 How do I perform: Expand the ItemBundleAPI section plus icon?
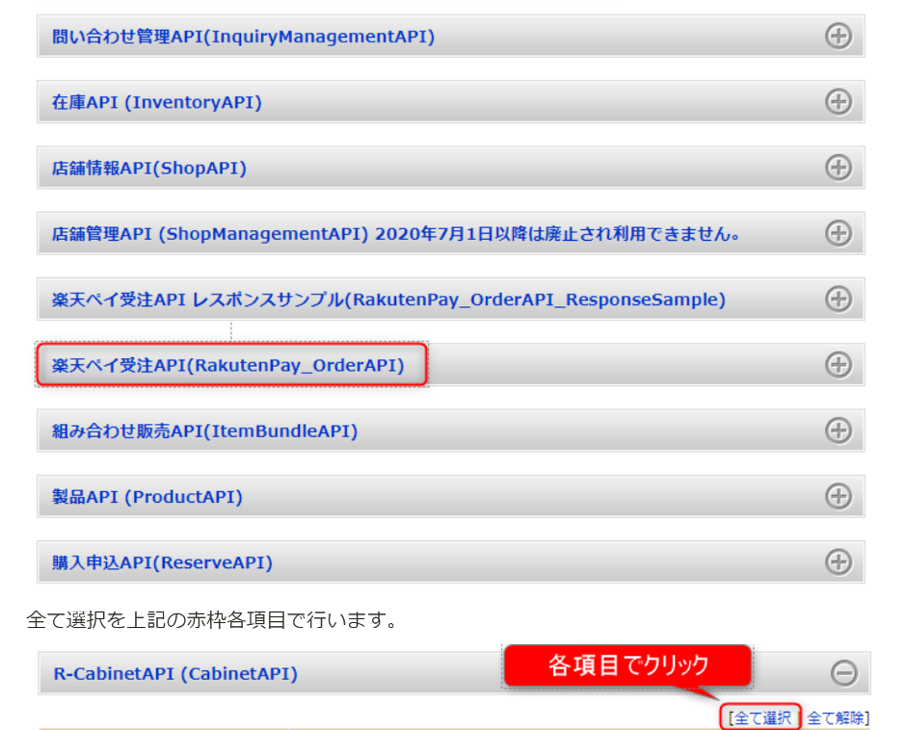coord(839,430)
